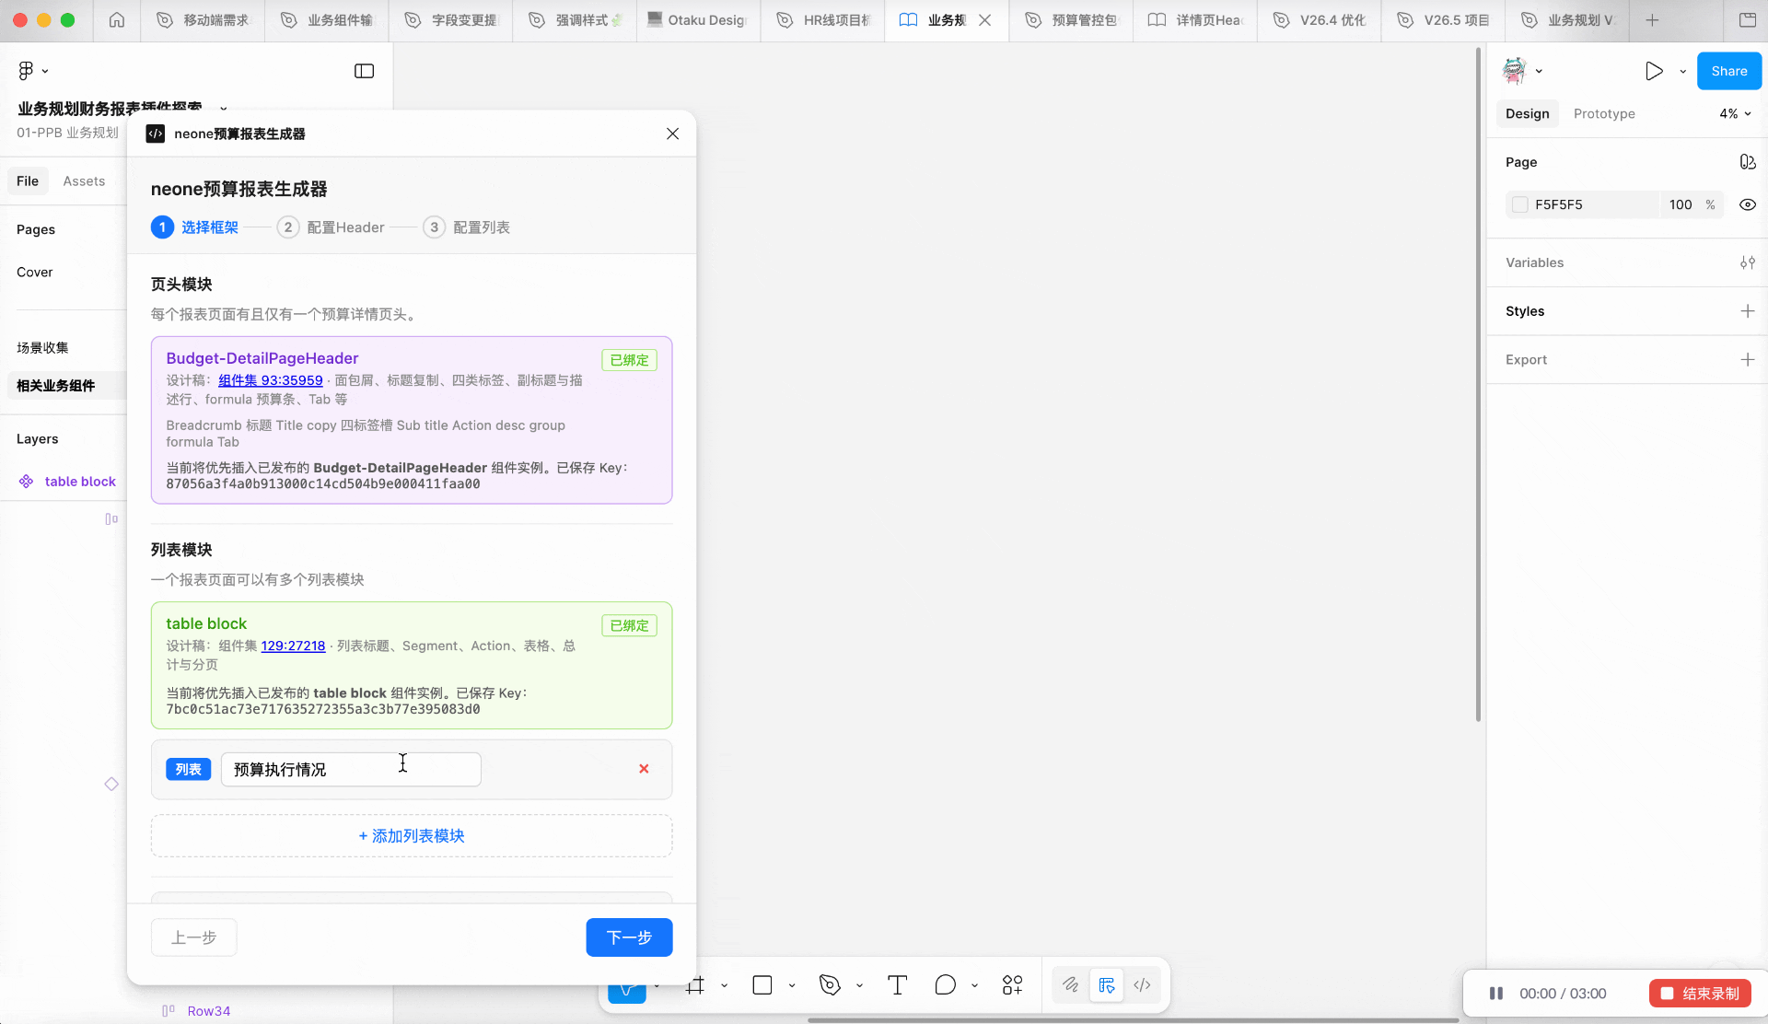Select the Comment tool

945,985
